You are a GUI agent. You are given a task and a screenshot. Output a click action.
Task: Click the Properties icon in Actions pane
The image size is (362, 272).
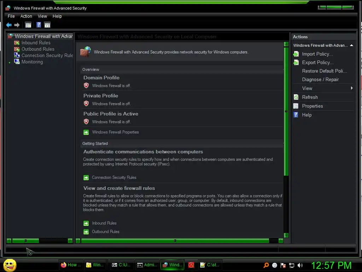[x=296, y=106]
